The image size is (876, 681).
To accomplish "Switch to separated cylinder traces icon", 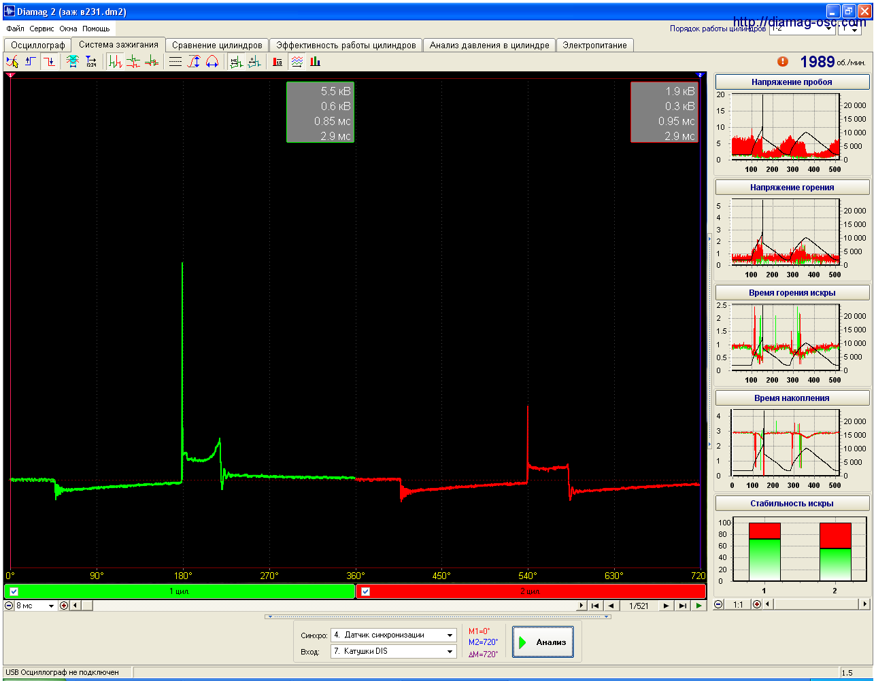I will click(133, 62).
